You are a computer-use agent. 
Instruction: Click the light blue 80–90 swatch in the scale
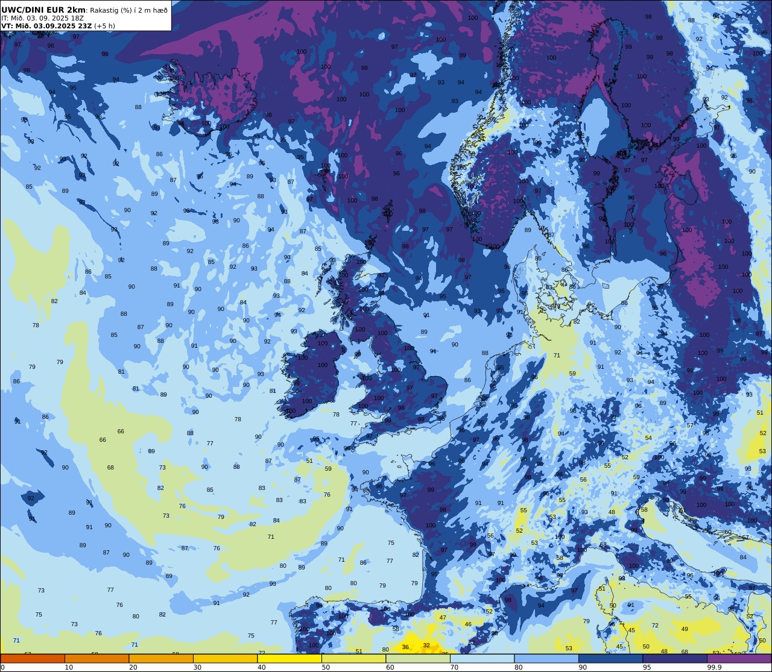click(x=546, y=658)
